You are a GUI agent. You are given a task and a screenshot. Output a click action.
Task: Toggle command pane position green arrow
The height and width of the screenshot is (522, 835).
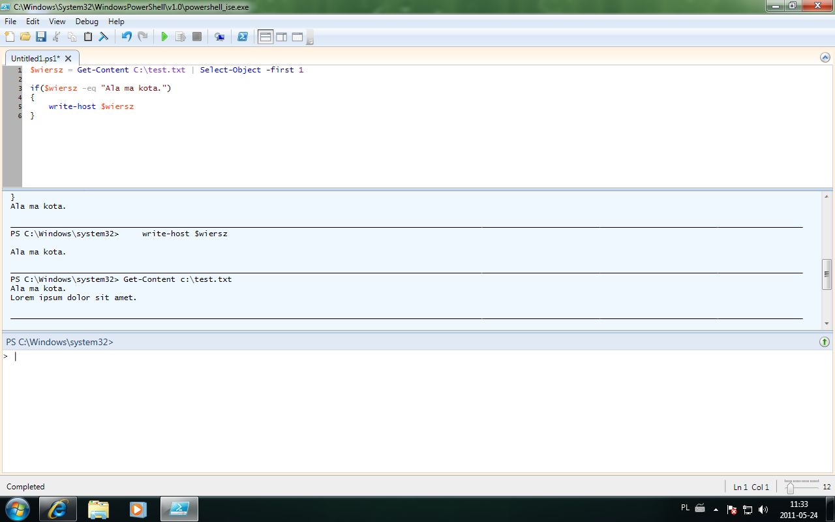825,342
